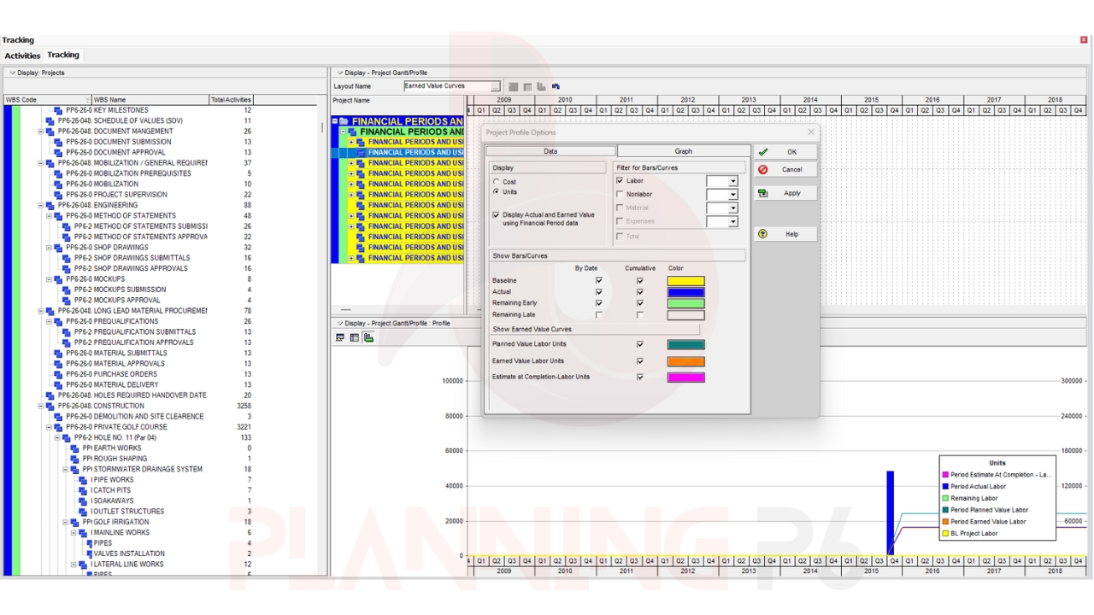Viewport: 1094px width, 615px height.
Task: Click the green checkmark OK icon
Action: click(763, 152)
